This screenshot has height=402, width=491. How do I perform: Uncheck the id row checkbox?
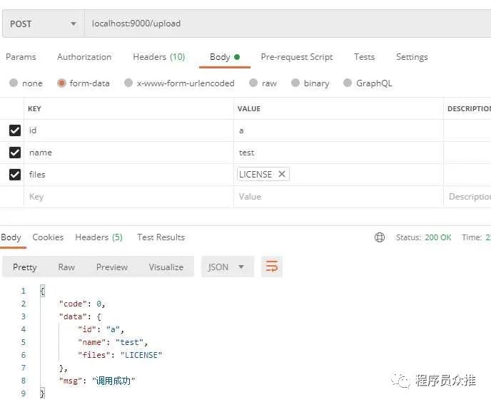tap(15, 130)
